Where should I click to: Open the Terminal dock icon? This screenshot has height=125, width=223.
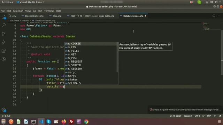33,122
